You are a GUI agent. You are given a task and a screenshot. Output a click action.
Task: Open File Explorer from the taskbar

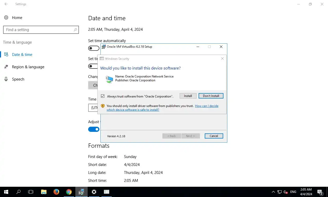click(x=44, y=192)
